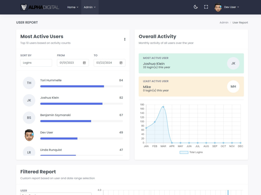This screenshot has width=261, height=195.
Task: Click Tori Hummelle's progress bar
Action: click(x=81, y=86)
